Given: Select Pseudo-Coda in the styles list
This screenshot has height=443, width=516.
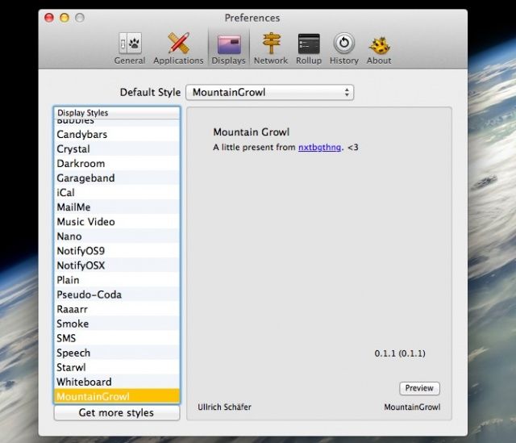Looking at the screenshot, I should point(89,295).
